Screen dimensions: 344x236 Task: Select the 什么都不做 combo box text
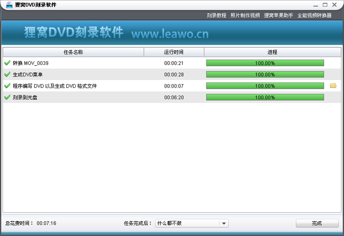tap(169, 223)
